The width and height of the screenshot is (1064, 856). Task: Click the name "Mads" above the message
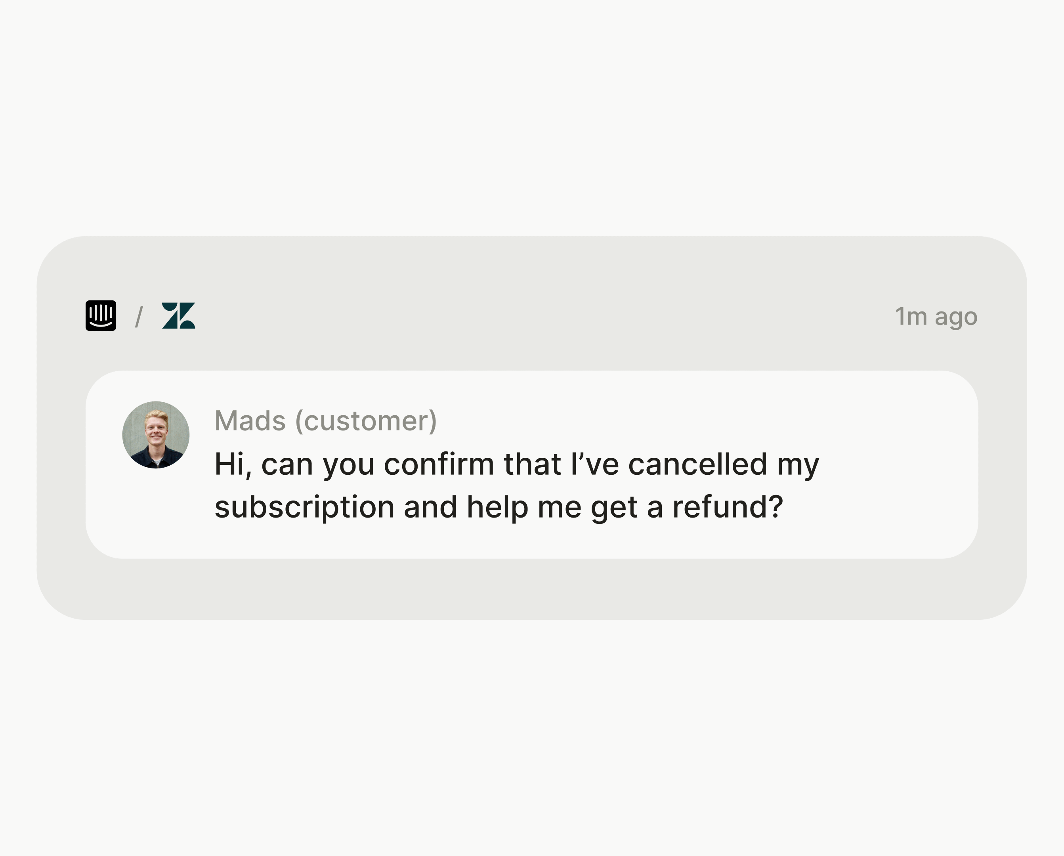250,420
